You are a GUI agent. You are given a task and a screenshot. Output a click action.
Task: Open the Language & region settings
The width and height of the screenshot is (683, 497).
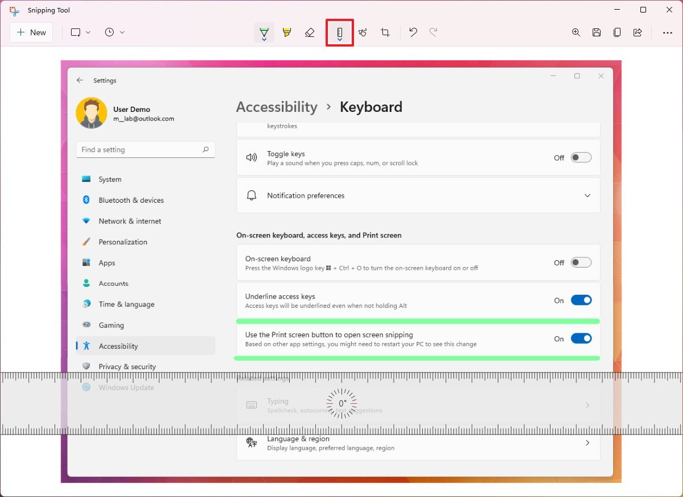tap(418, 442)
